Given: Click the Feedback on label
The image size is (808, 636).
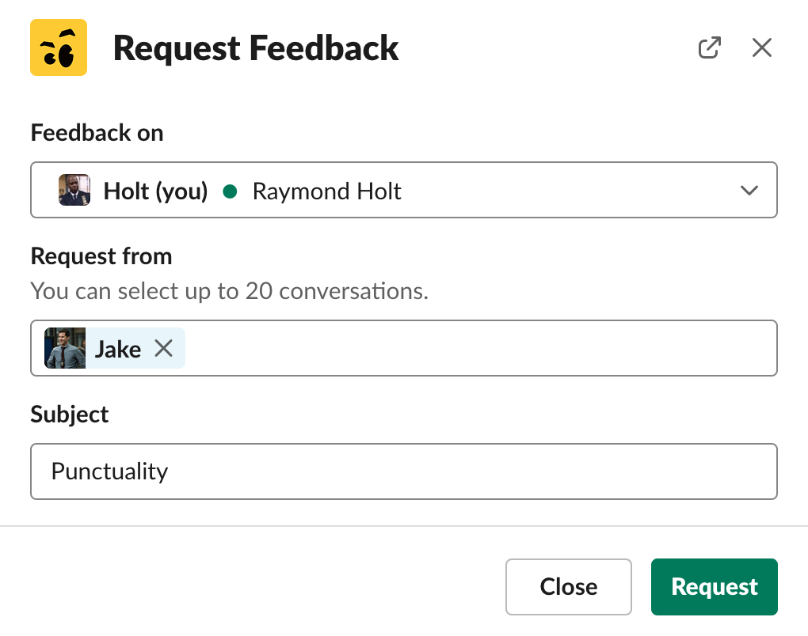Looking at the screenshot, I should [97, 133].
